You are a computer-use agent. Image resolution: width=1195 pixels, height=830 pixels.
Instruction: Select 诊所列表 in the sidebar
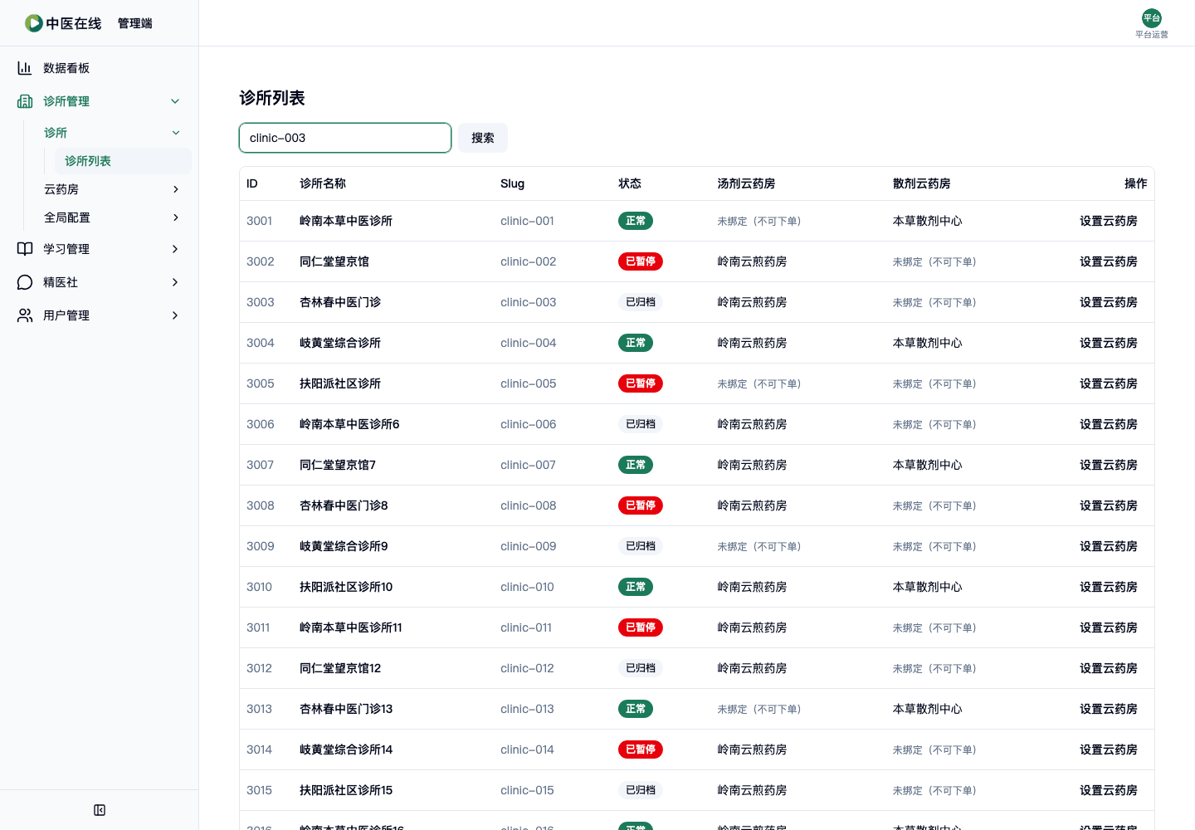(123, 161)
